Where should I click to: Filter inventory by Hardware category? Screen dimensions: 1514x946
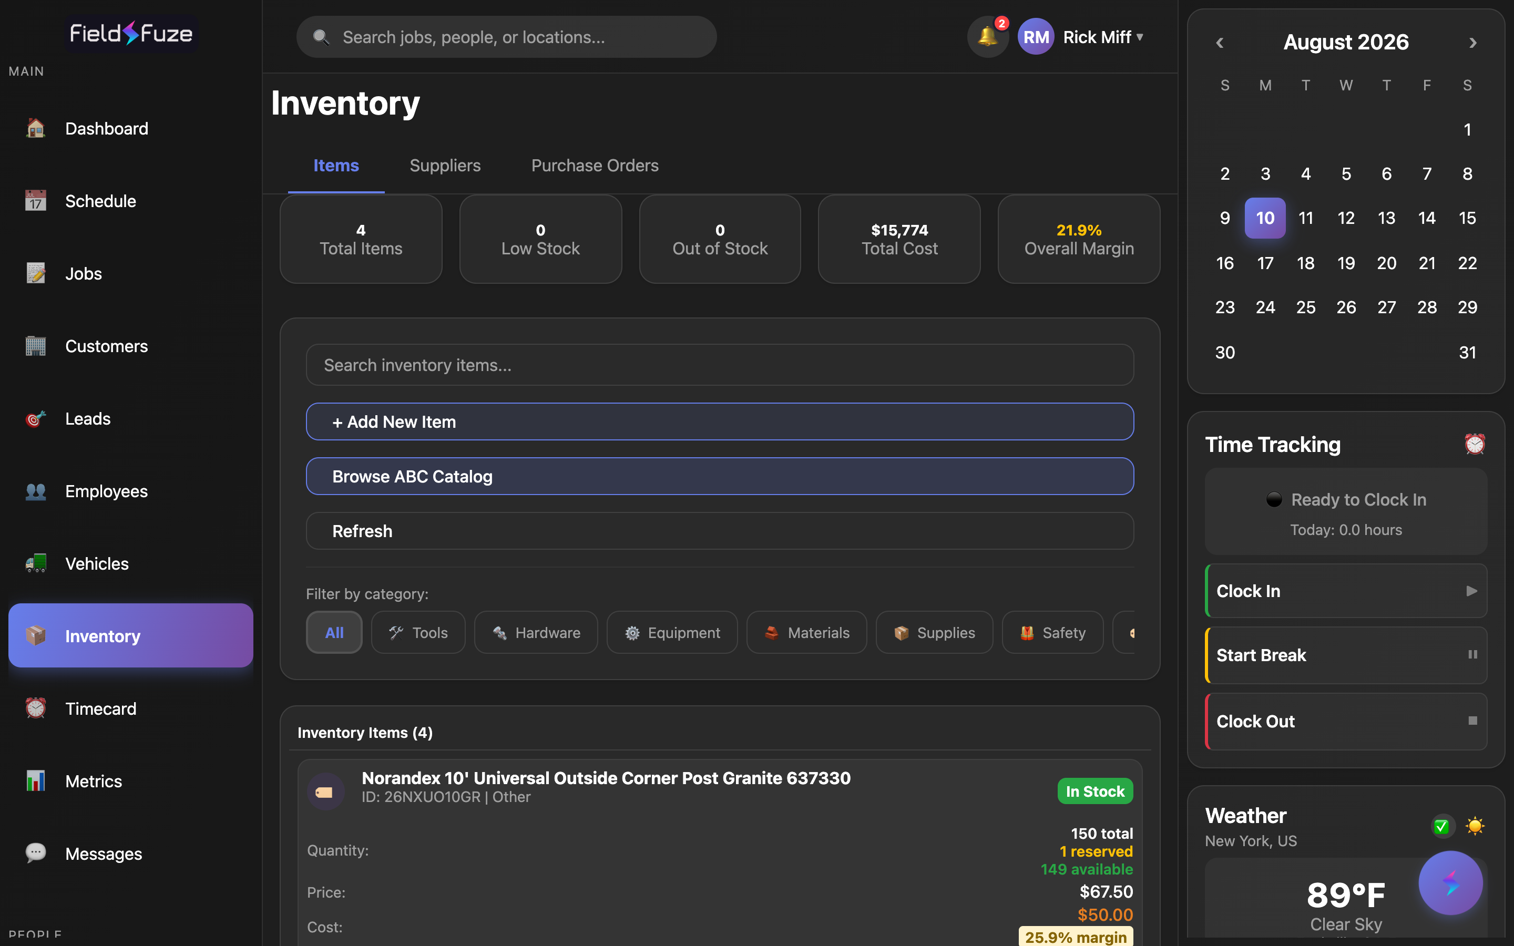536,633
